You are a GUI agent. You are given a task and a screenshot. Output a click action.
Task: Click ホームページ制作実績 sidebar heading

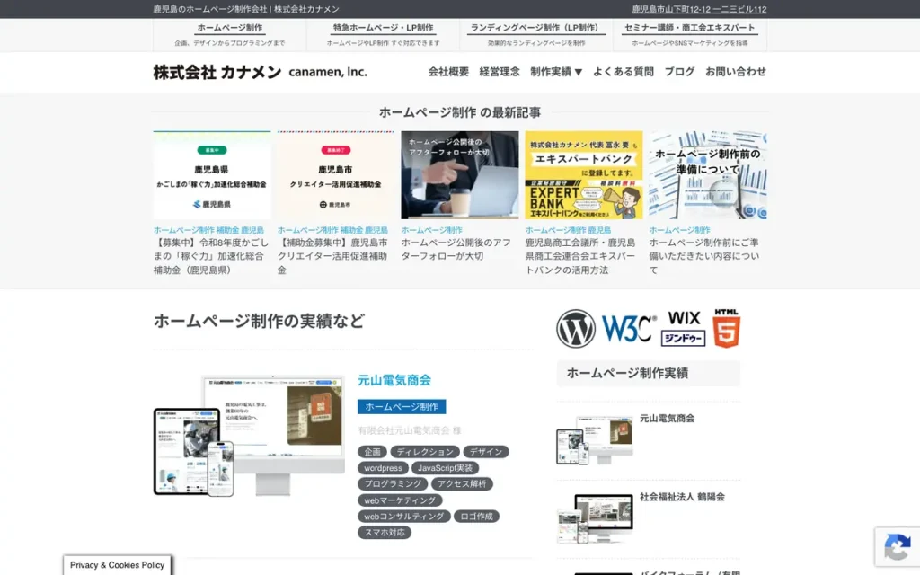point(649,373)
